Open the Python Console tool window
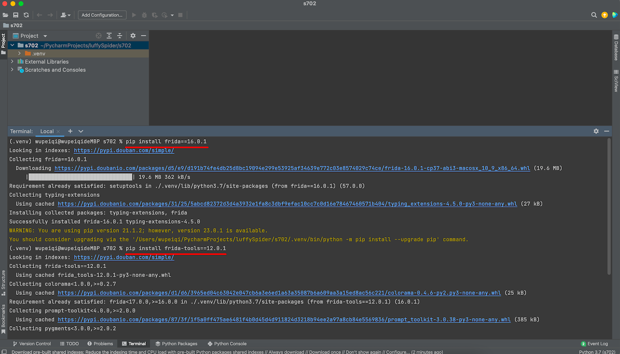Screen dimensions: 620x354 (x=227, y=344)
